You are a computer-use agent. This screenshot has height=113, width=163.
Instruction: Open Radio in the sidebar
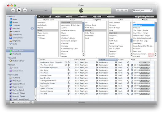pos(15,44)
